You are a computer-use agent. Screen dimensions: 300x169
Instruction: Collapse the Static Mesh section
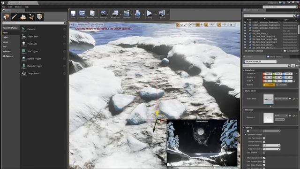[244, 91]
